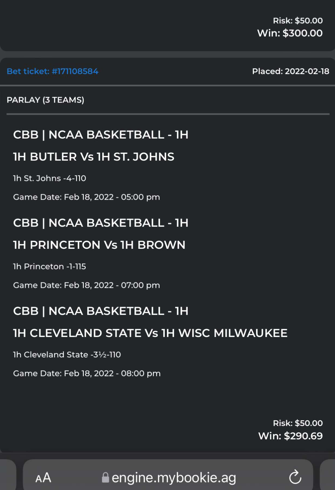Tap the 1h Princeton -1-115 pick line
The image size is (335, 490).
coord(49,267)
